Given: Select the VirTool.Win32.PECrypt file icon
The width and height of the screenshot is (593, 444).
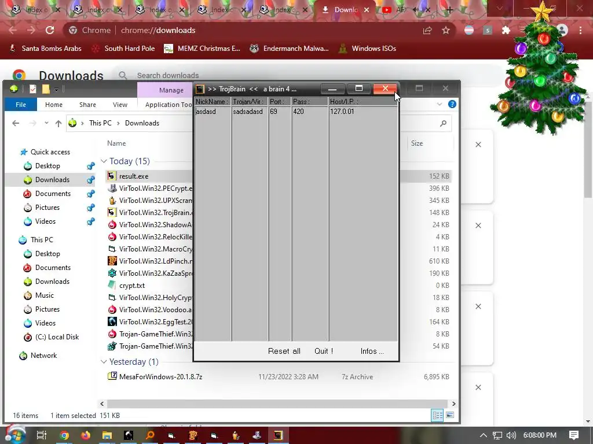Looking at the screenshot, I should pyautogui.click(x=112, y=188).
